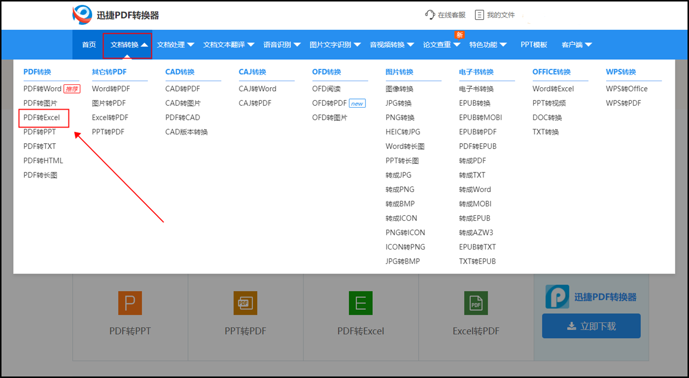This screenshot has width=689, height=378.
Task: Expand the 语音识别 dropdown
Action: click(x=297, y=45)
